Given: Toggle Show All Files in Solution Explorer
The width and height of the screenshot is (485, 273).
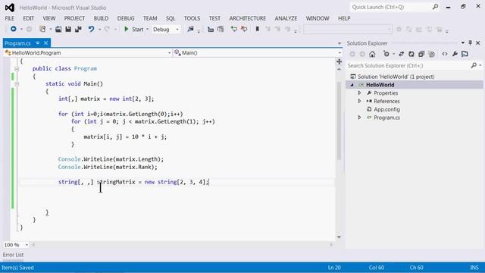Looking at the screenshot, I should coord(431,54).
